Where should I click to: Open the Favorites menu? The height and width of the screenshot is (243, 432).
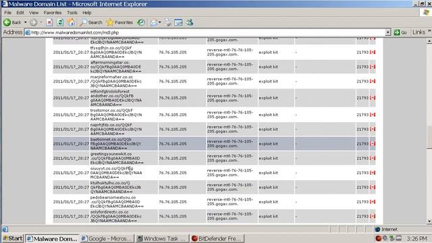click(53, 13)
